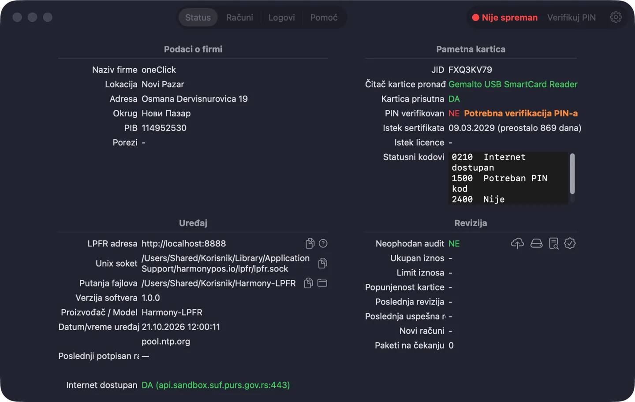Image resolution: width=635 pixels, height=402 pixels.
Task: Click the Potrebna verifikacija PIN-a warning
Action: pyautogui.click(x=521, y=113)
